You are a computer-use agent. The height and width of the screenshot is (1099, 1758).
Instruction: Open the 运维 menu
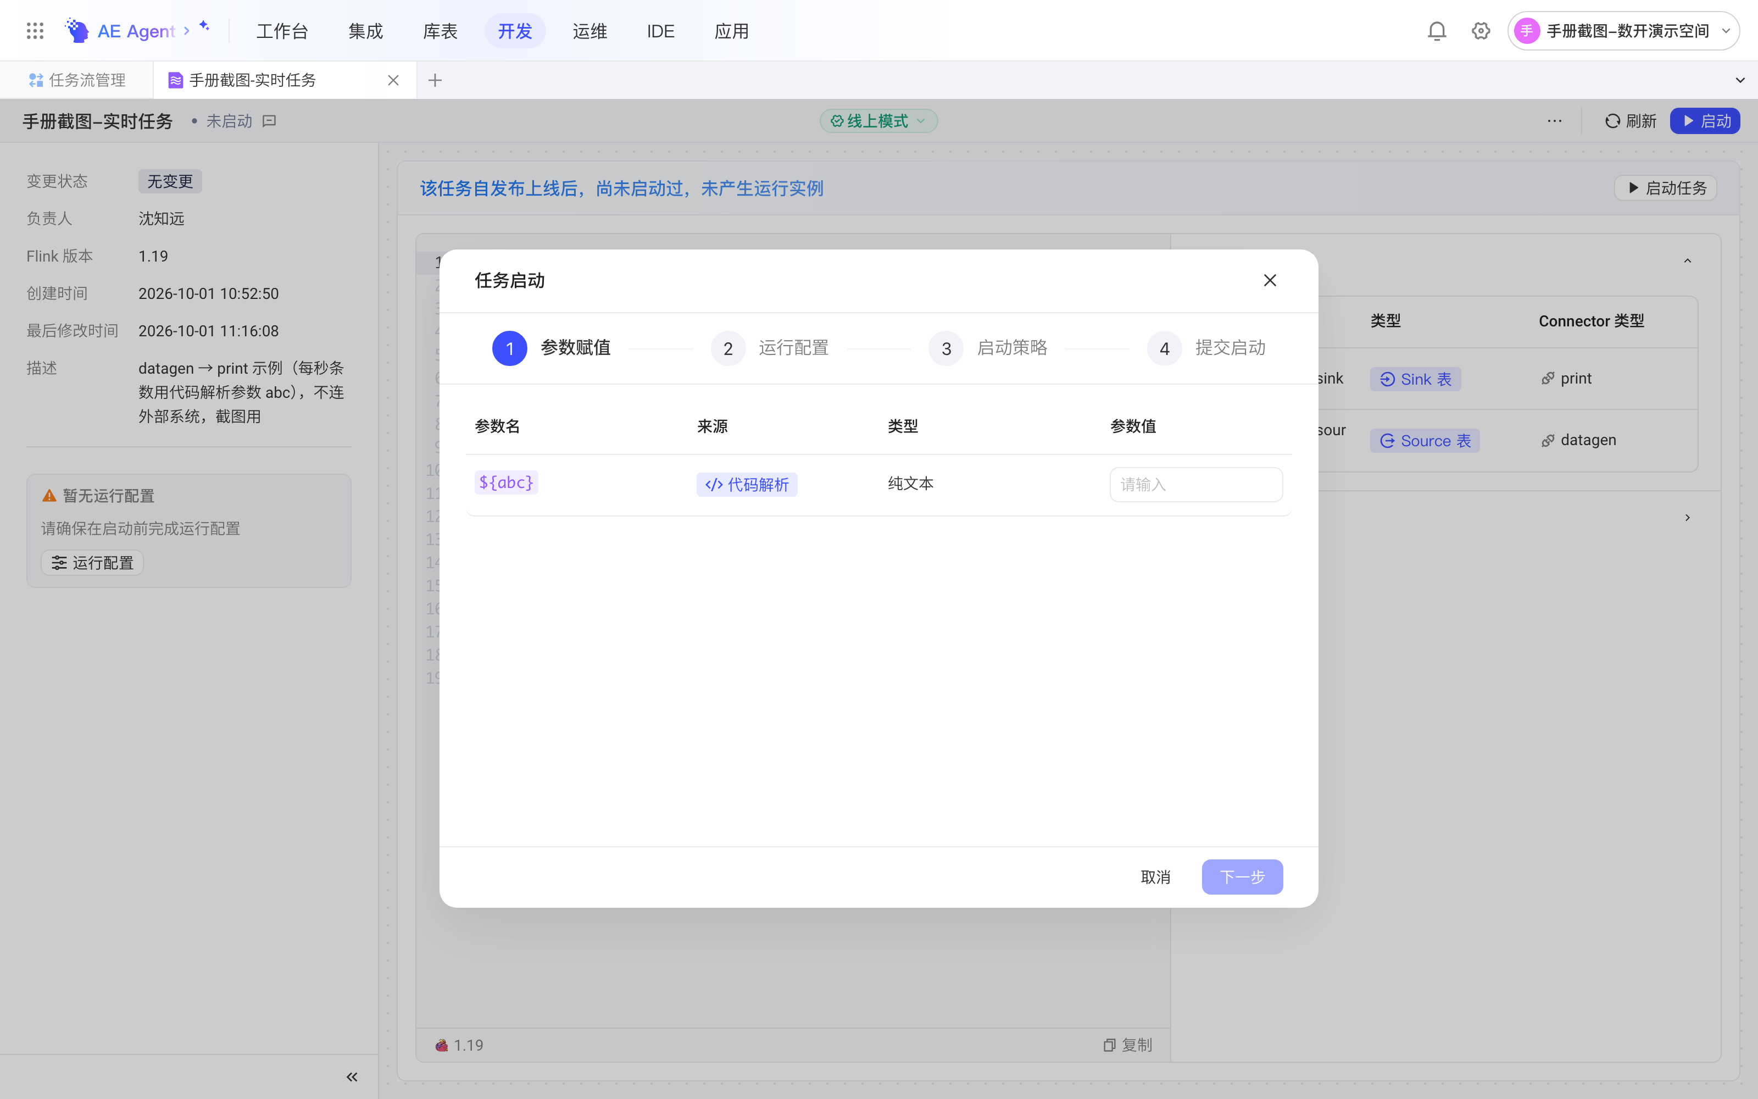tap(589, 31)
